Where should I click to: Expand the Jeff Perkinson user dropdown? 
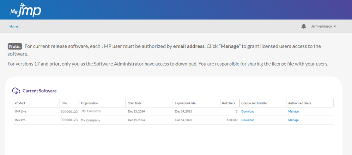click(x=323, y=26)
